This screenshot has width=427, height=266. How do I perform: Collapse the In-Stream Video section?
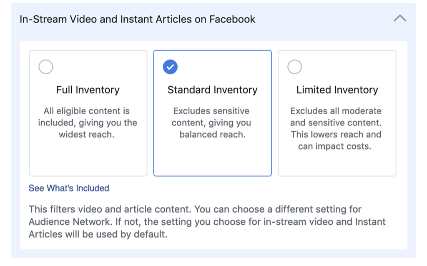[400, 18]
